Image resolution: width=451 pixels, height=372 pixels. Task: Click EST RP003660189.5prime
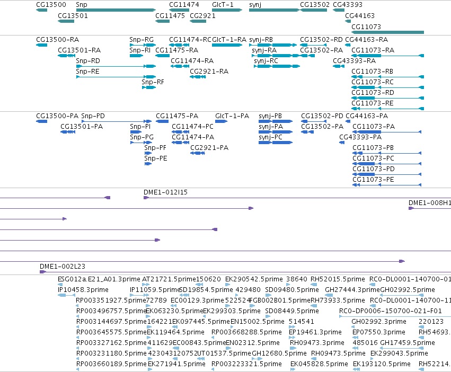point(77,369)
